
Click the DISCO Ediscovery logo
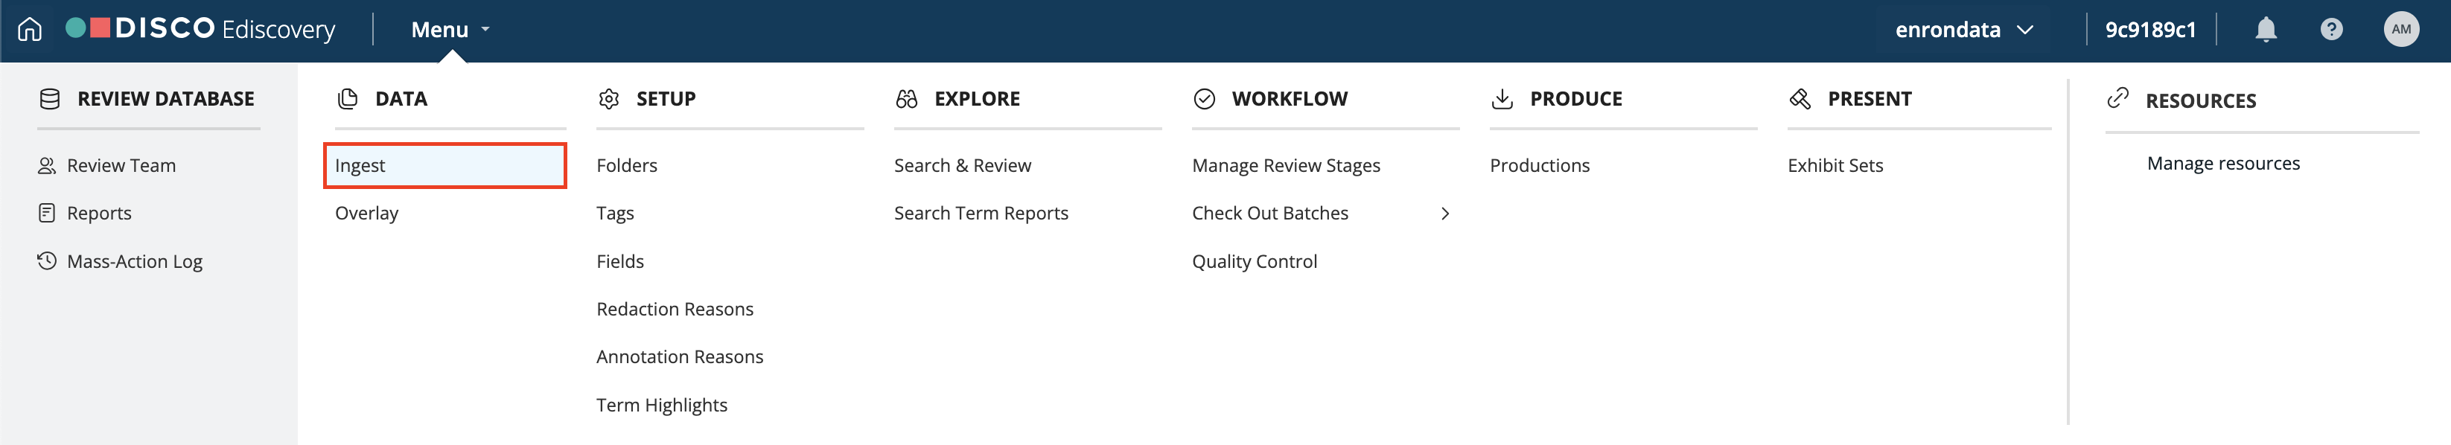coord(201,30)
